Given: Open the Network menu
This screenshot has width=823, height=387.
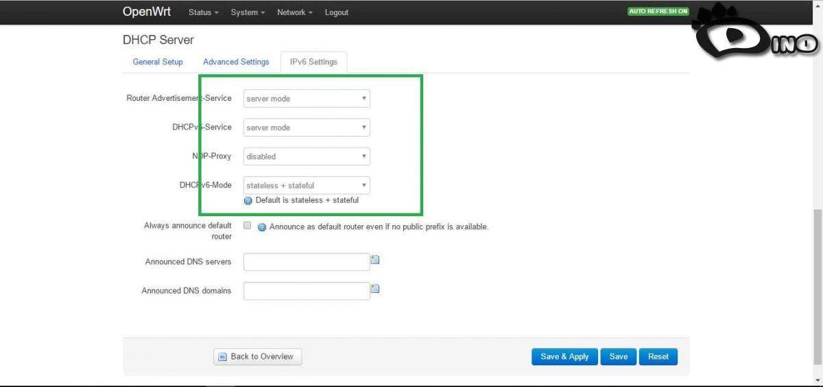Looking at the screenshot, I should (x=294, y=12).
